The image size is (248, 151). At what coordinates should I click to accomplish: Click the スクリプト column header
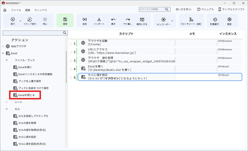[126, 34]
